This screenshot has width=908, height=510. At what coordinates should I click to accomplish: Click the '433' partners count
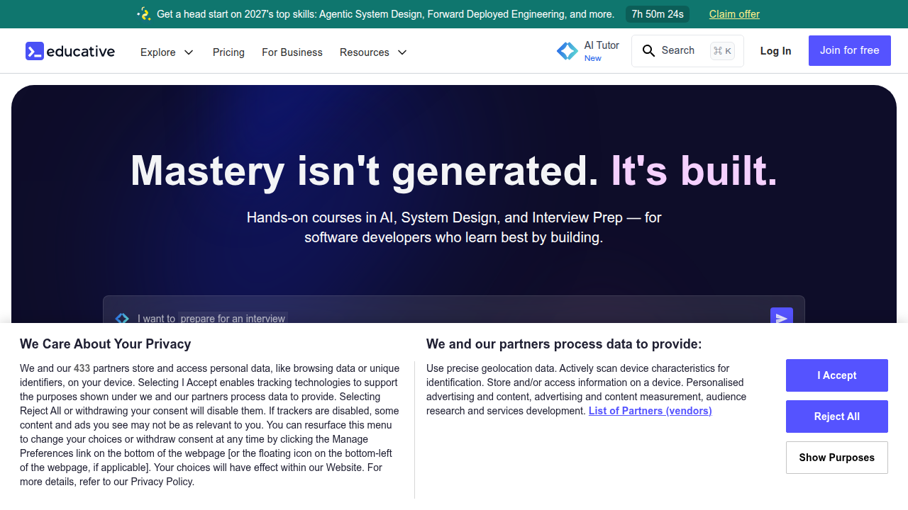(x=82, y=368)
